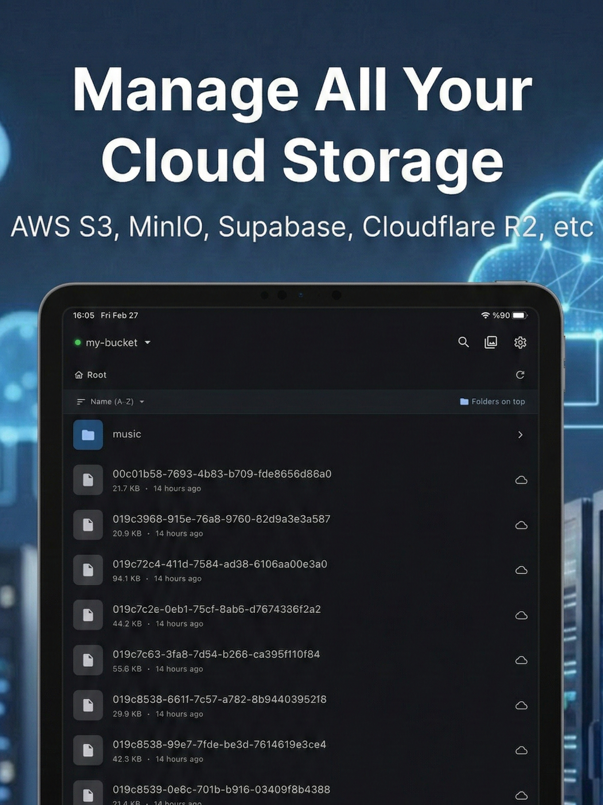Viewport: 603px width, 805px height.
Task: Toggle the Folders on top option
Action: [492, 402]
